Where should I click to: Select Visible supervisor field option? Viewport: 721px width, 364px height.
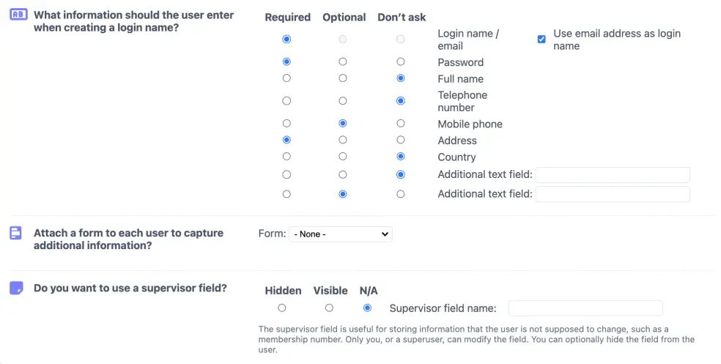[x=330, y=308]
